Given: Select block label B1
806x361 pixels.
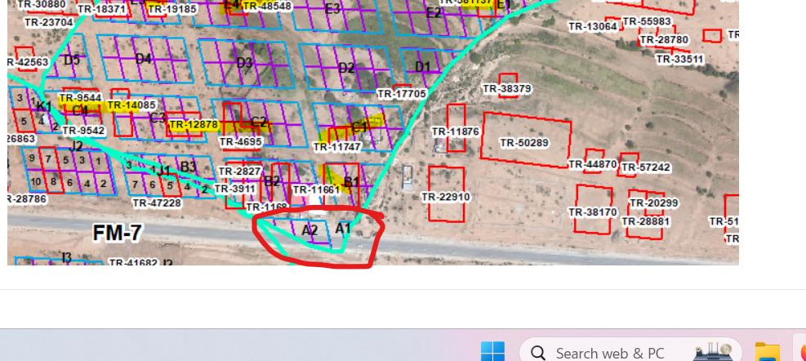Looking at the screenshot, I should click(x=351, y=182).
